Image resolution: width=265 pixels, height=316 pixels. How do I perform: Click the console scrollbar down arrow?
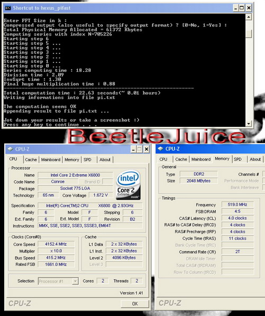[249, 123]
